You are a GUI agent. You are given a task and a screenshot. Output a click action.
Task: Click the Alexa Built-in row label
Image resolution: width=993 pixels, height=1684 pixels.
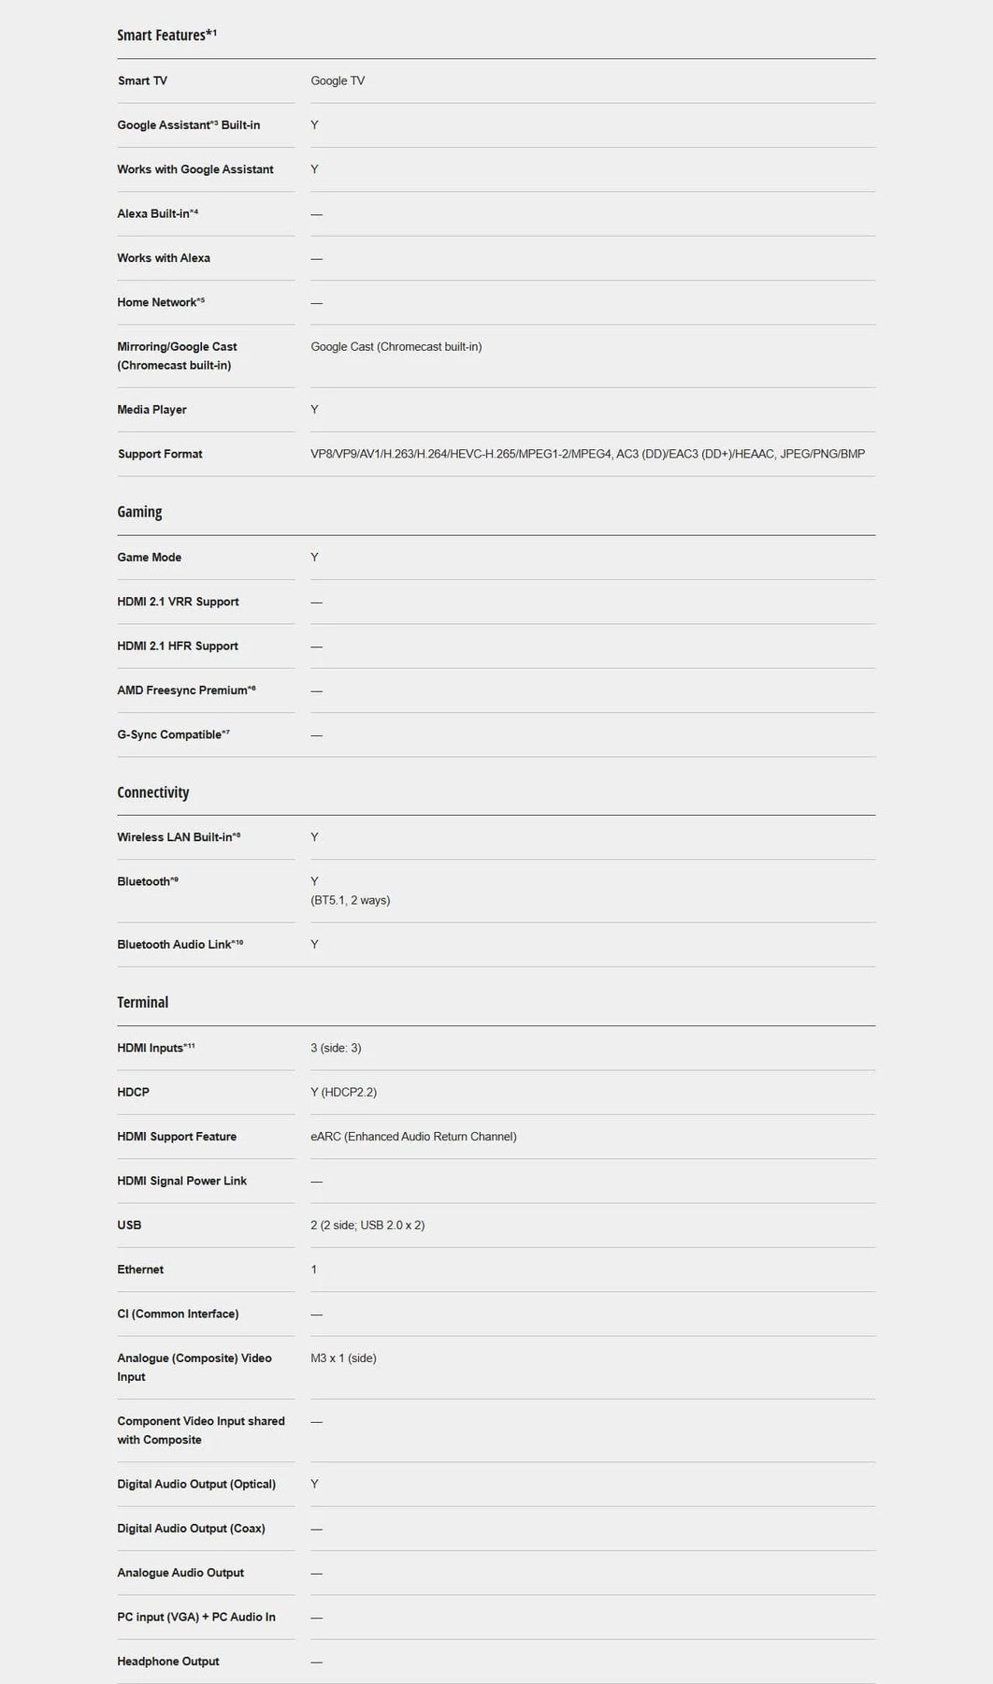[158, 214]
